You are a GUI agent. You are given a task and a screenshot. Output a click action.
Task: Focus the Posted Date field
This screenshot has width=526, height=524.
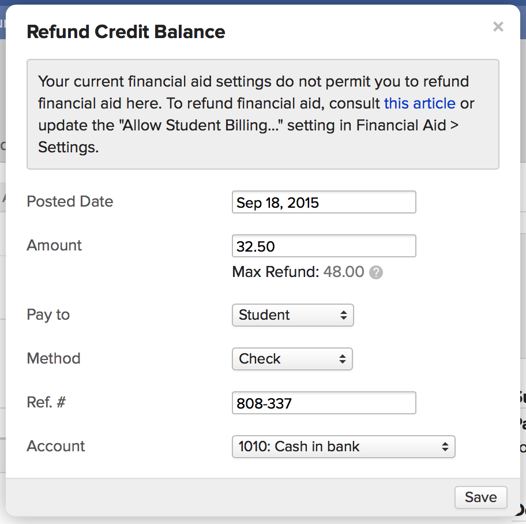[x=324, y=202]
